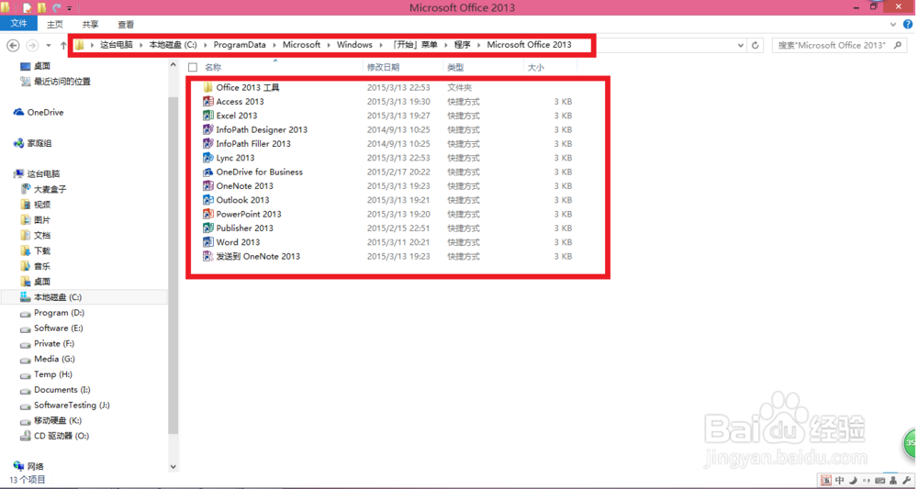Click the 家庭组 icon in sidebar
The height and width of the screenshot is (489, 918).
coord(18,143)
